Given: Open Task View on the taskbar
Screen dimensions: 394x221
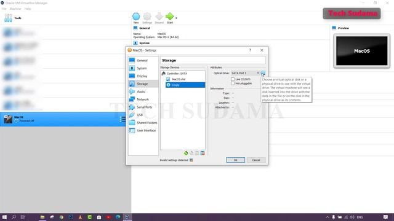Looking at the screenshot, I should [23, 217].
